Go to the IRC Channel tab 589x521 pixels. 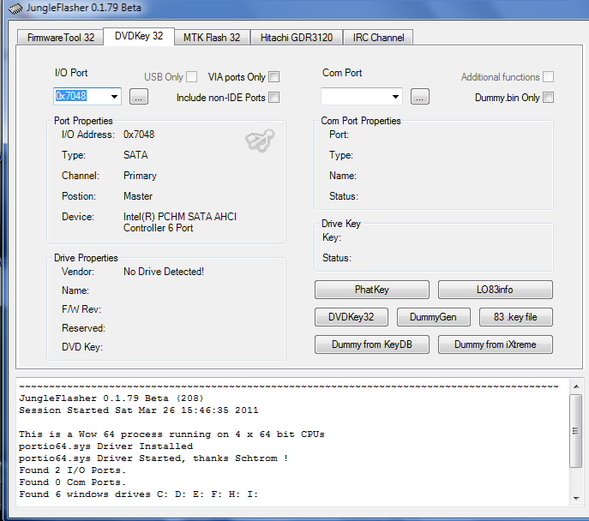(x=379, y=38)
